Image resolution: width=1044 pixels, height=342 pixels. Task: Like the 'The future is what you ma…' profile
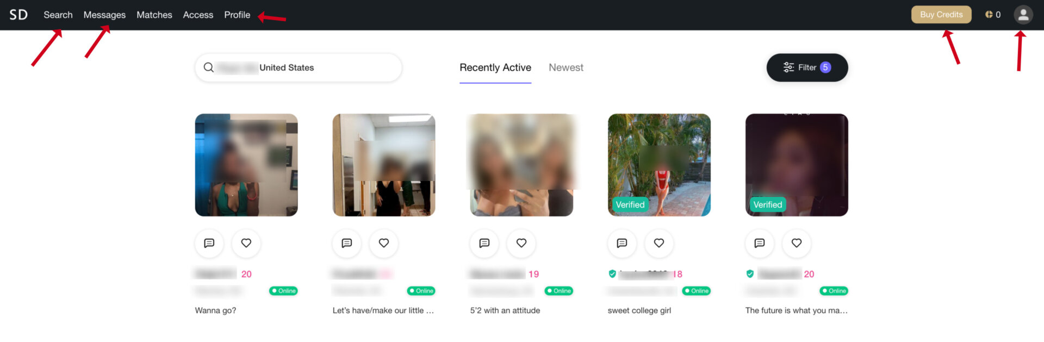(x=797, y=243)
